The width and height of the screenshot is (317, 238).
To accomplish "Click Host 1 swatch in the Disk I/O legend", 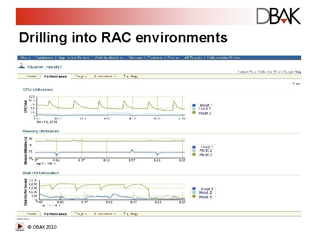I will pos(194,189).
